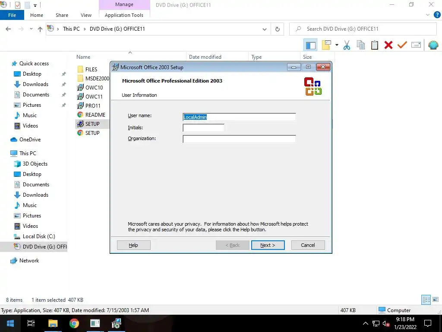Open pinned Pictures under Quick access

32,105
